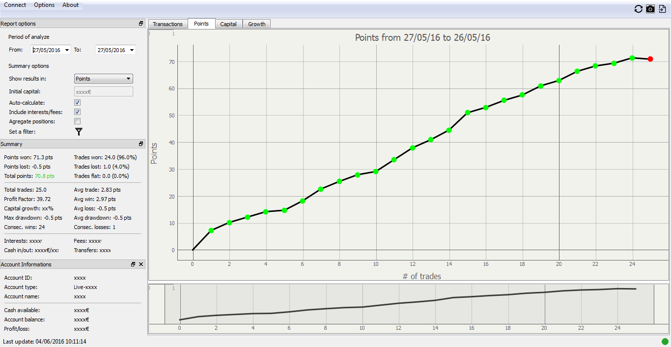
Task: Click the Initial capital input field
Action: 104,91
